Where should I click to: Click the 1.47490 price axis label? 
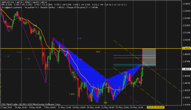pos(186,61)
